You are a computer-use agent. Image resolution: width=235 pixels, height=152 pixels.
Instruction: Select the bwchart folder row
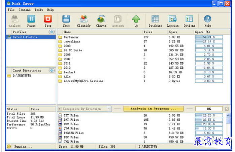click(x=140, y=72)
